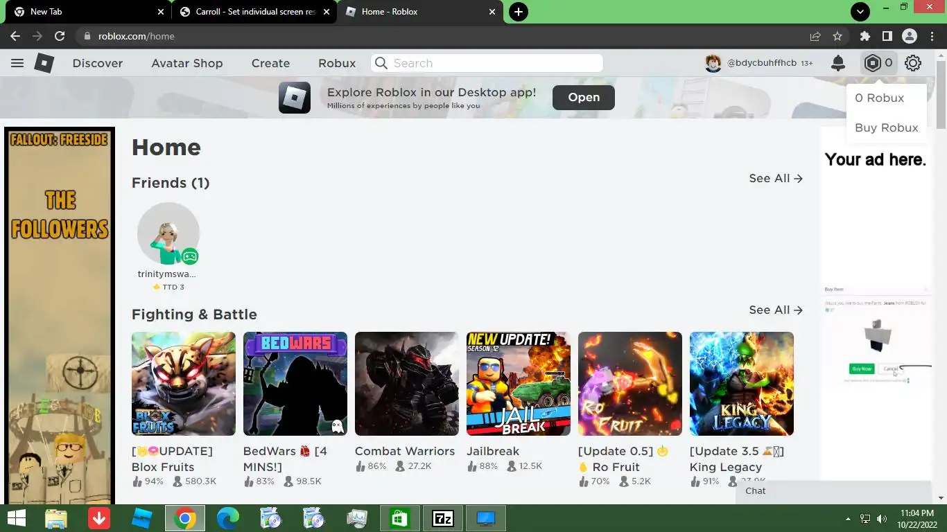Open the Create page
The width and height of the screenshot is (947, 532).
coord(270,63)
